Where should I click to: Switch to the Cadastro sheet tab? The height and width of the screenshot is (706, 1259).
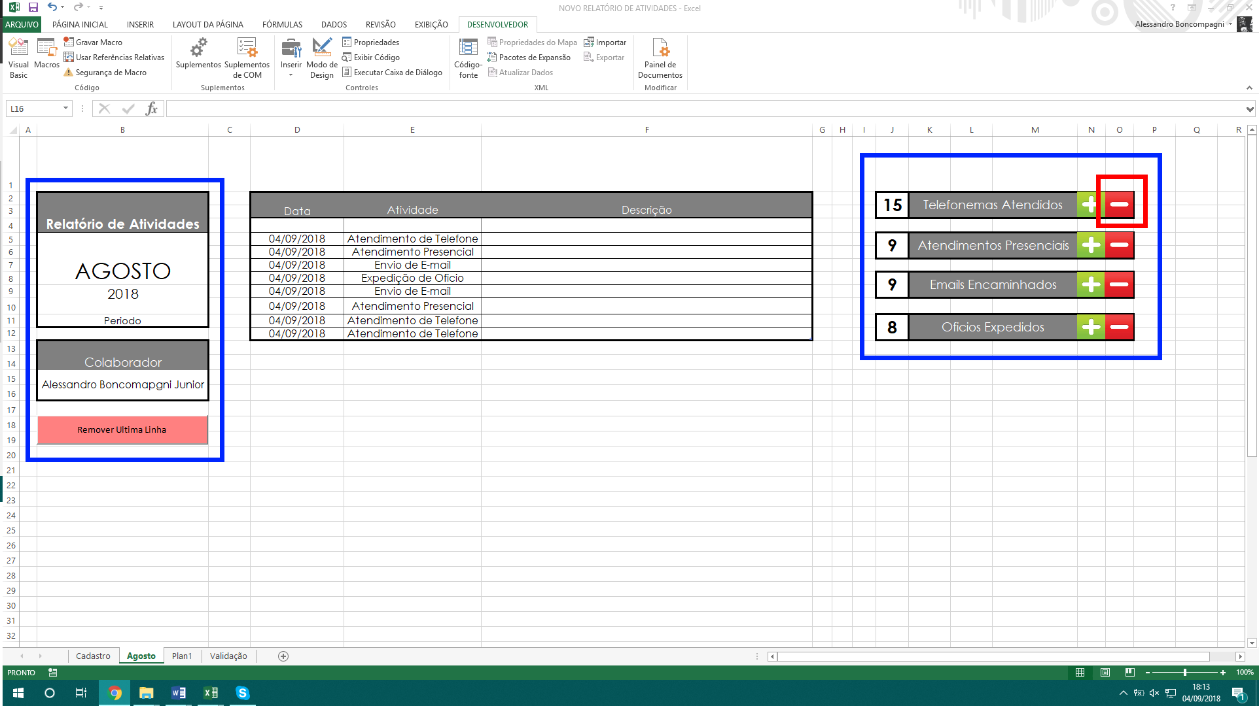94,656
